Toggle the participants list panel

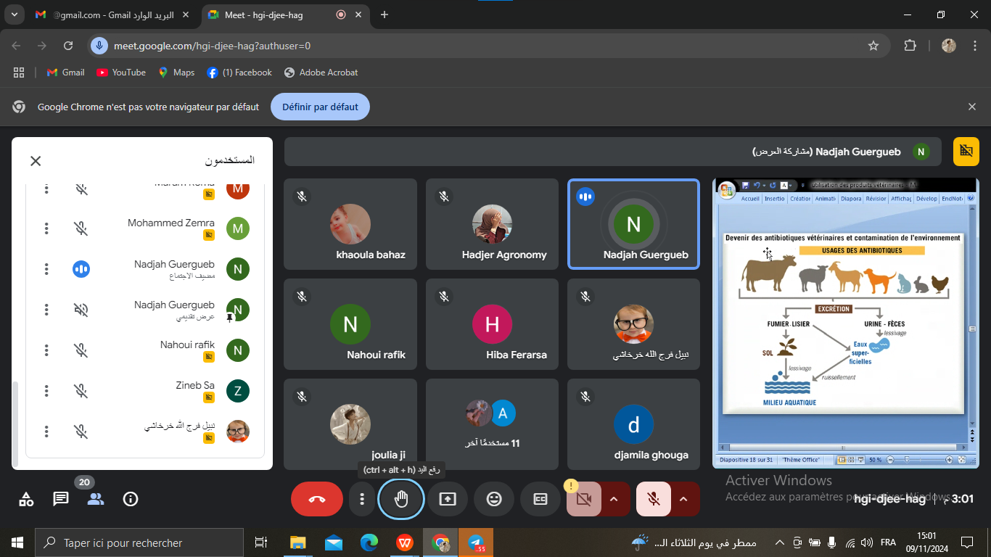(96, 499)
